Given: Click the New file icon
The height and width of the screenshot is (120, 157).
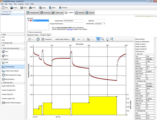Looking at the screenshot, I should (x=3, y=8).
